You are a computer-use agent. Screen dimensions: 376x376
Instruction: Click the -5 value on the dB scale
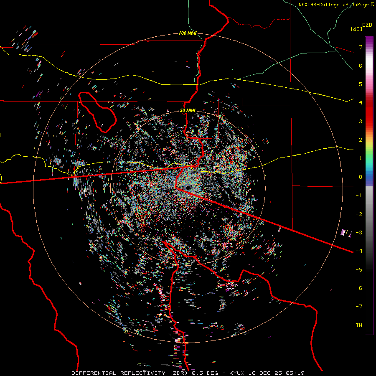[359, 270]
